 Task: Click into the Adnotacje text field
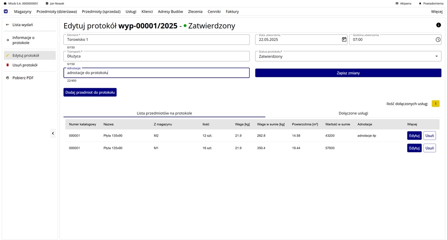(156, 73)
